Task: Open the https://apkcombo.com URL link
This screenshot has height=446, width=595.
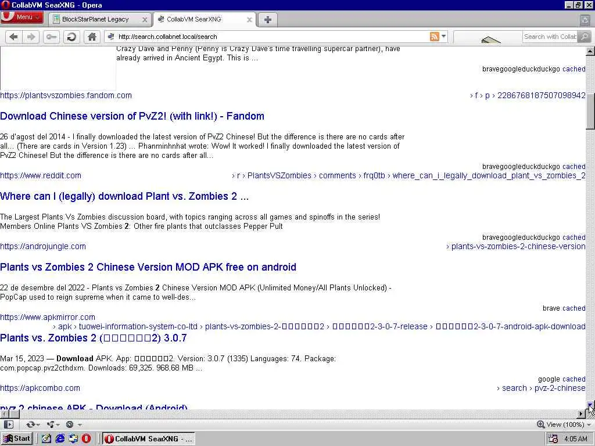Action: (x=40, y=388)
